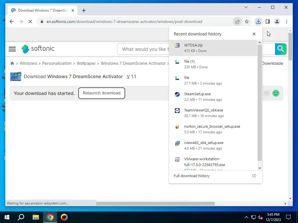Viewport: 298px width, 223px height.
Task: Open the side panel icon
Action: click(x=268, y=21)
